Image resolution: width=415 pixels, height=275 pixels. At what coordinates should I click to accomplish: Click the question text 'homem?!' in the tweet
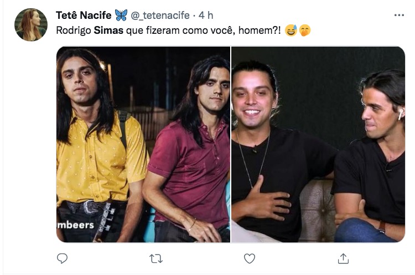click(260, 30)
